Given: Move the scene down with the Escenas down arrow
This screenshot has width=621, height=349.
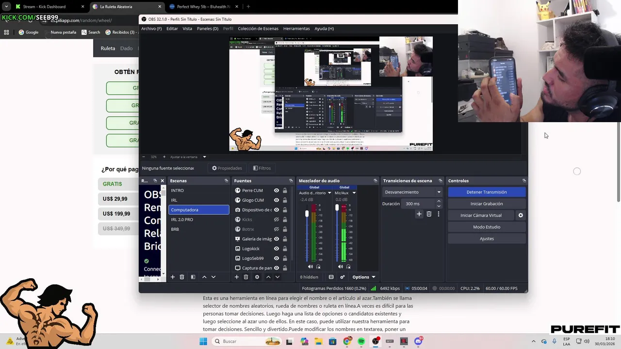Looking at the screenshot, I should pos(213,277).
